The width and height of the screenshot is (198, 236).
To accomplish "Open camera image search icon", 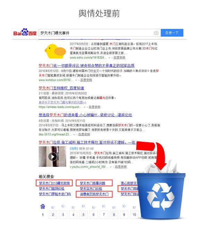I will (x=156, y=33).
